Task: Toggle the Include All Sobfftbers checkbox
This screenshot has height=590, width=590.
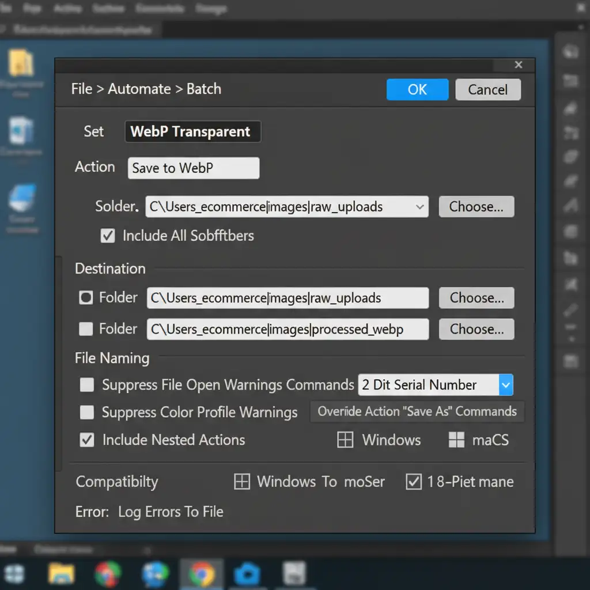Action: [108, 236]
